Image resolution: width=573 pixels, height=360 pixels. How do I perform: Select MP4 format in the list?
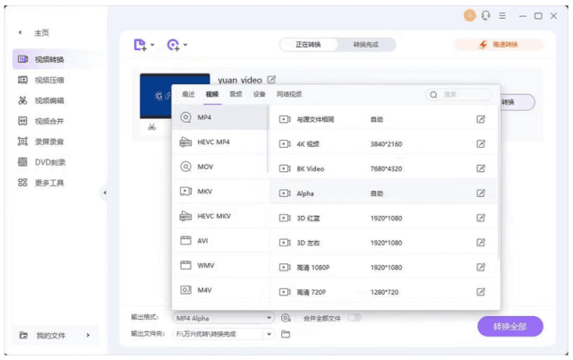(220, 117)
